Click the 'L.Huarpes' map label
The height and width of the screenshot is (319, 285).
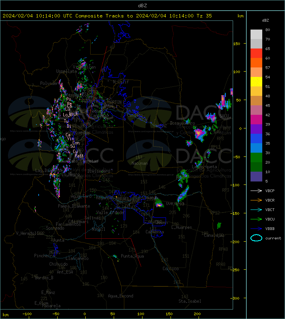pyautogui.click(x=182, y=227)
